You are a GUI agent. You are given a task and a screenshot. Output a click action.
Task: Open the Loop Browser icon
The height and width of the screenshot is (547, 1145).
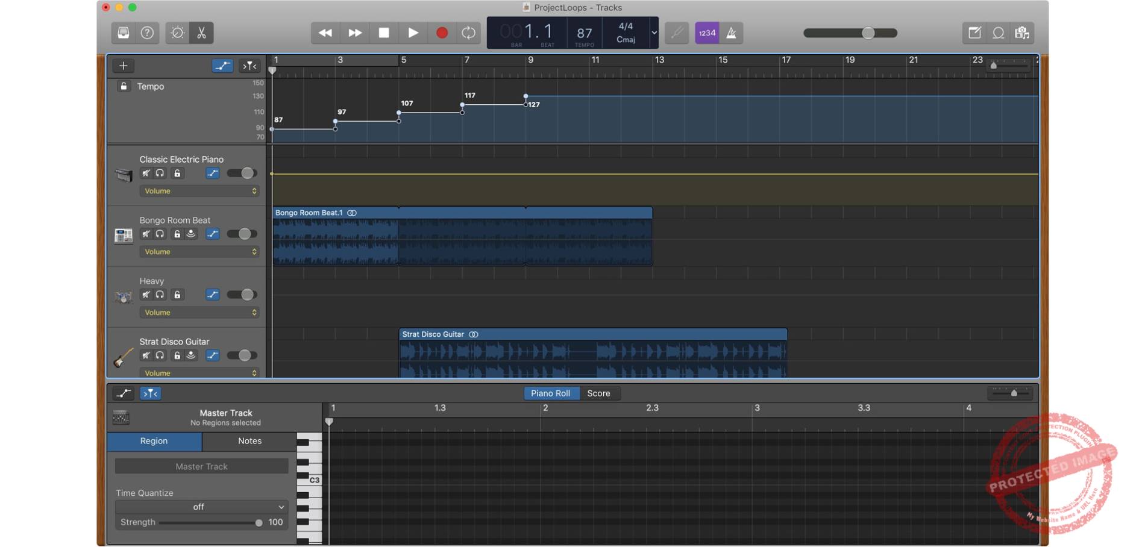point(998,33)
